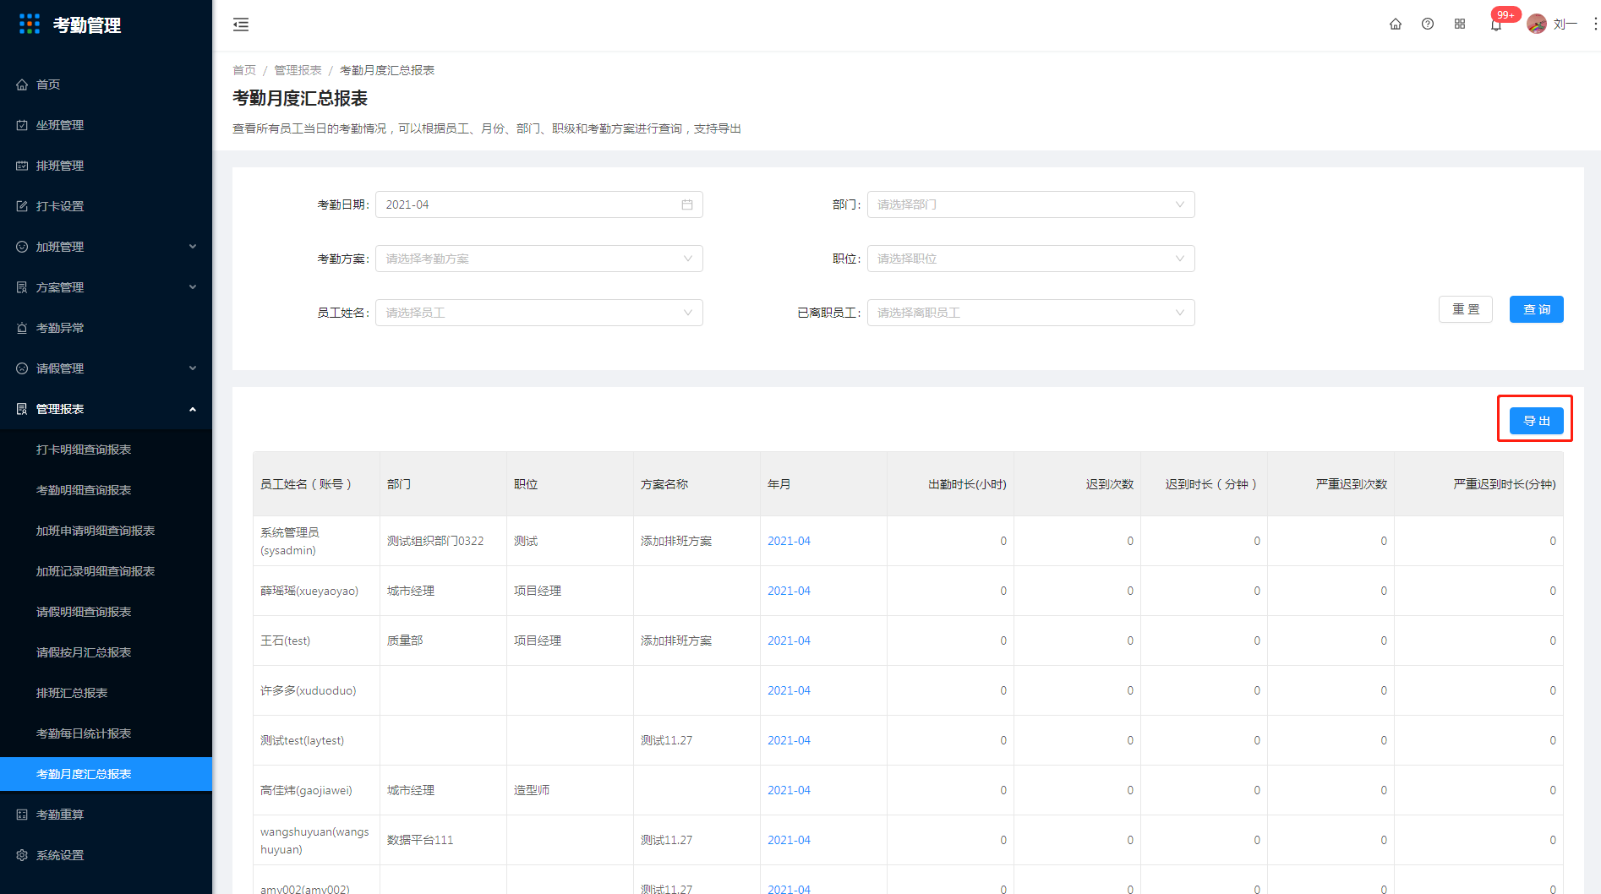Viewport: 1601px width, 894px height.
Task: Collapse the sidebar with the fold icon
Action: [x=241, y=25]
